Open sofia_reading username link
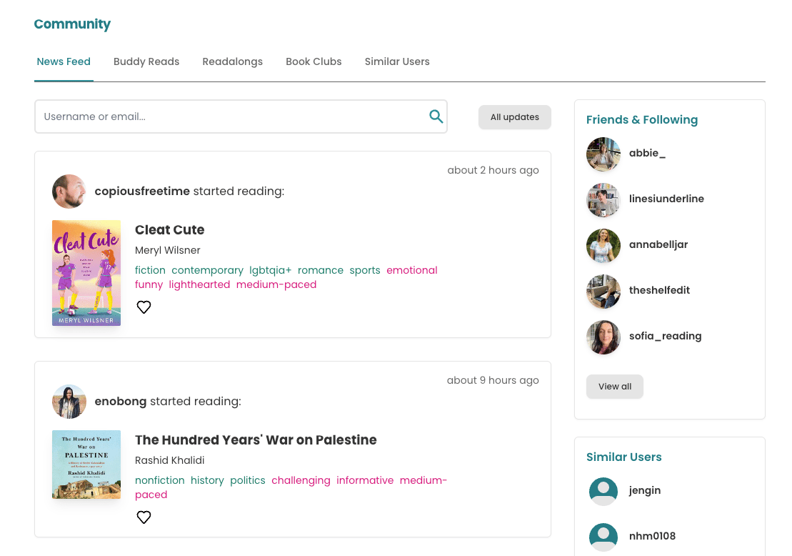Screen dimensions: 792x556 click(x=665, y=336)
